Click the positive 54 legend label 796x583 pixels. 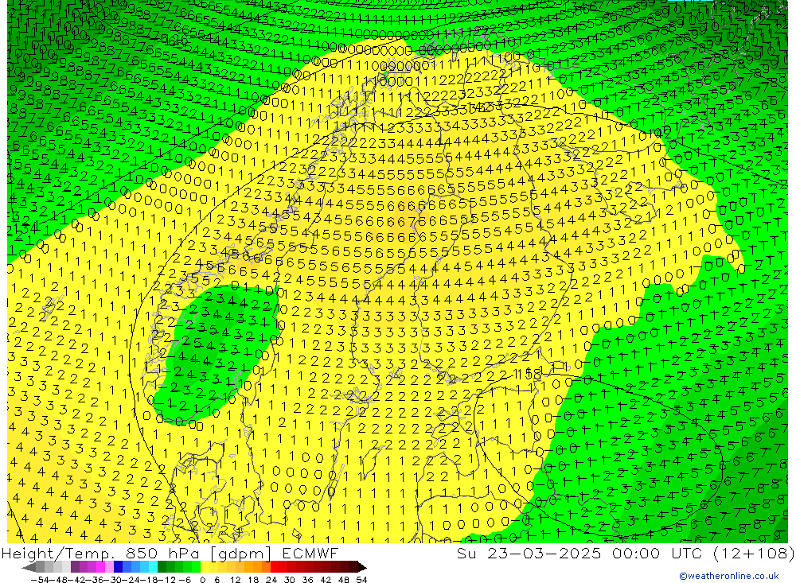pos(361,580)
